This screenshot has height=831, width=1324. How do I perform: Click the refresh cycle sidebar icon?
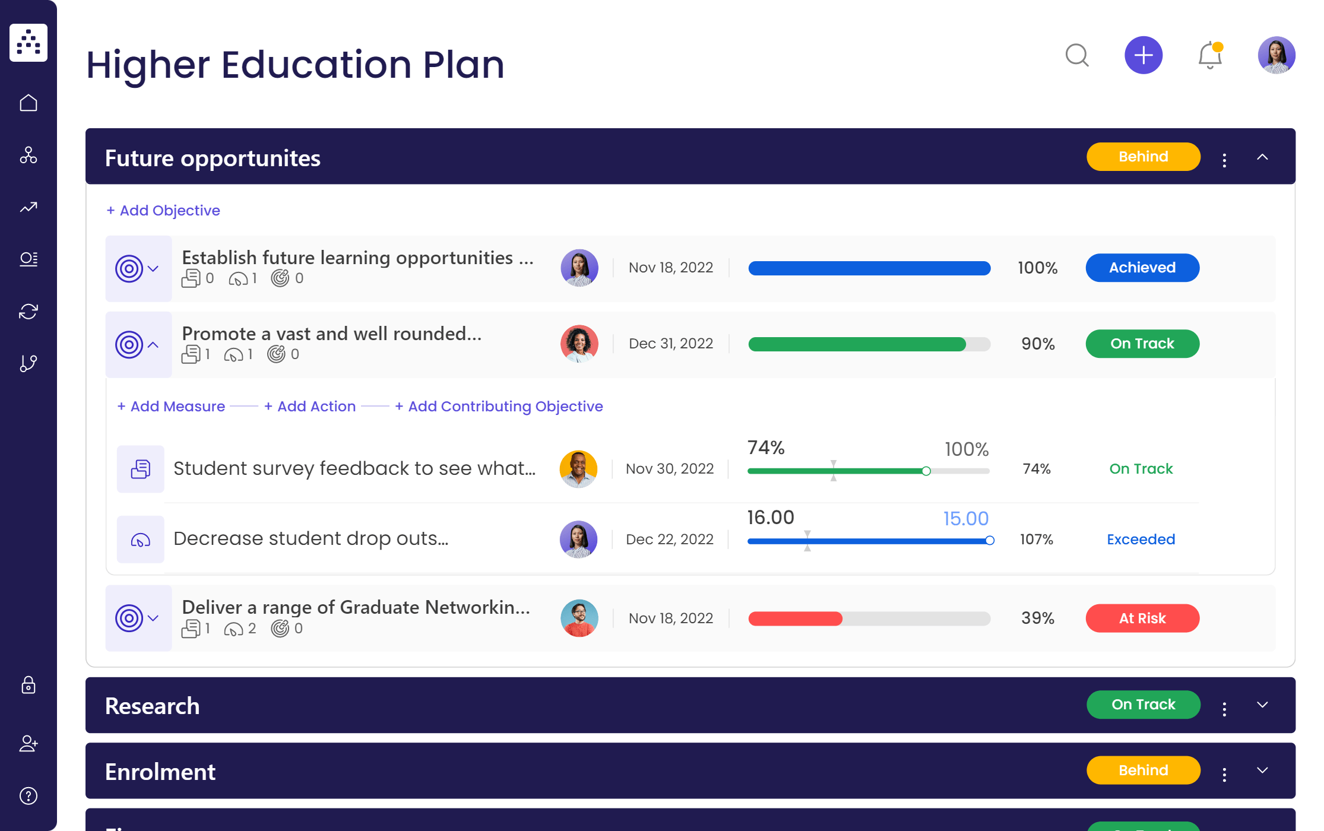tap(28, 311)
